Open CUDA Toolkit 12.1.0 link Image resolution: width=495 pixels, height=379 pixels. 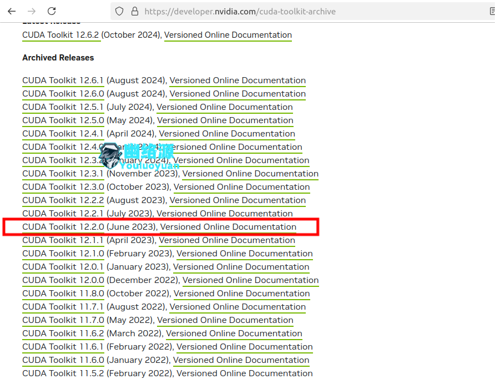(x=63, y=254)
